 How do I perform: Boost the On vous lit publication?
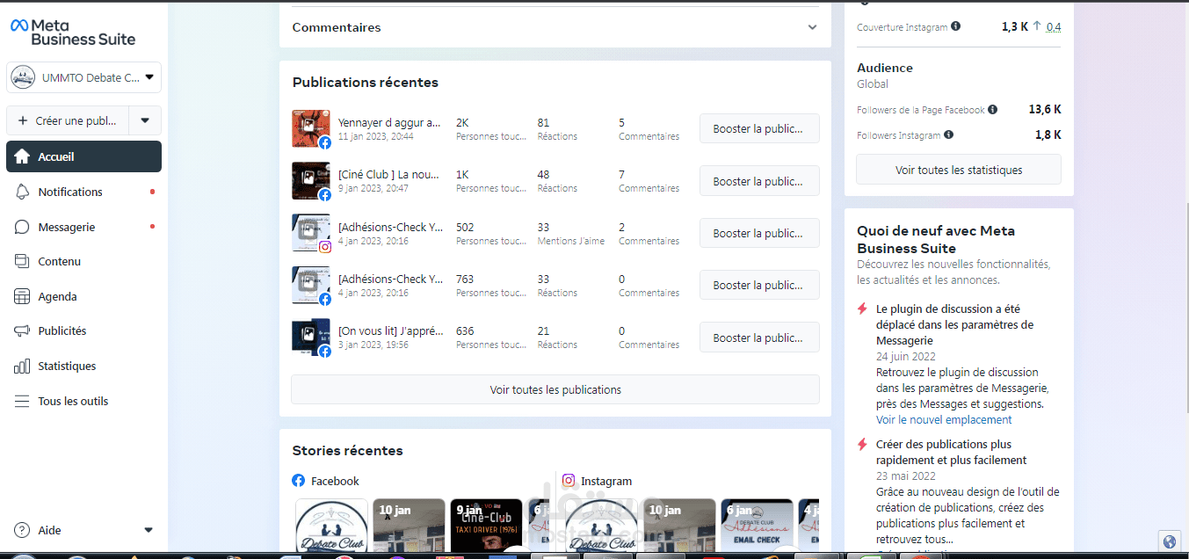coord(759,338)
